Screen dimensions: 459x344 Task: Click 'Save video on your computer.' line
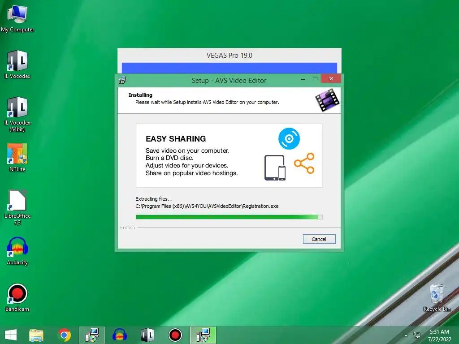tap(187, 150)
